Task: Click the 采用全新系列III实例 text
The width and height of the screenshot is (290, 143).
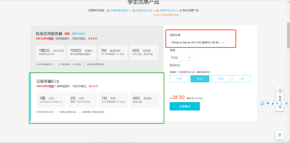Action: 45,112
